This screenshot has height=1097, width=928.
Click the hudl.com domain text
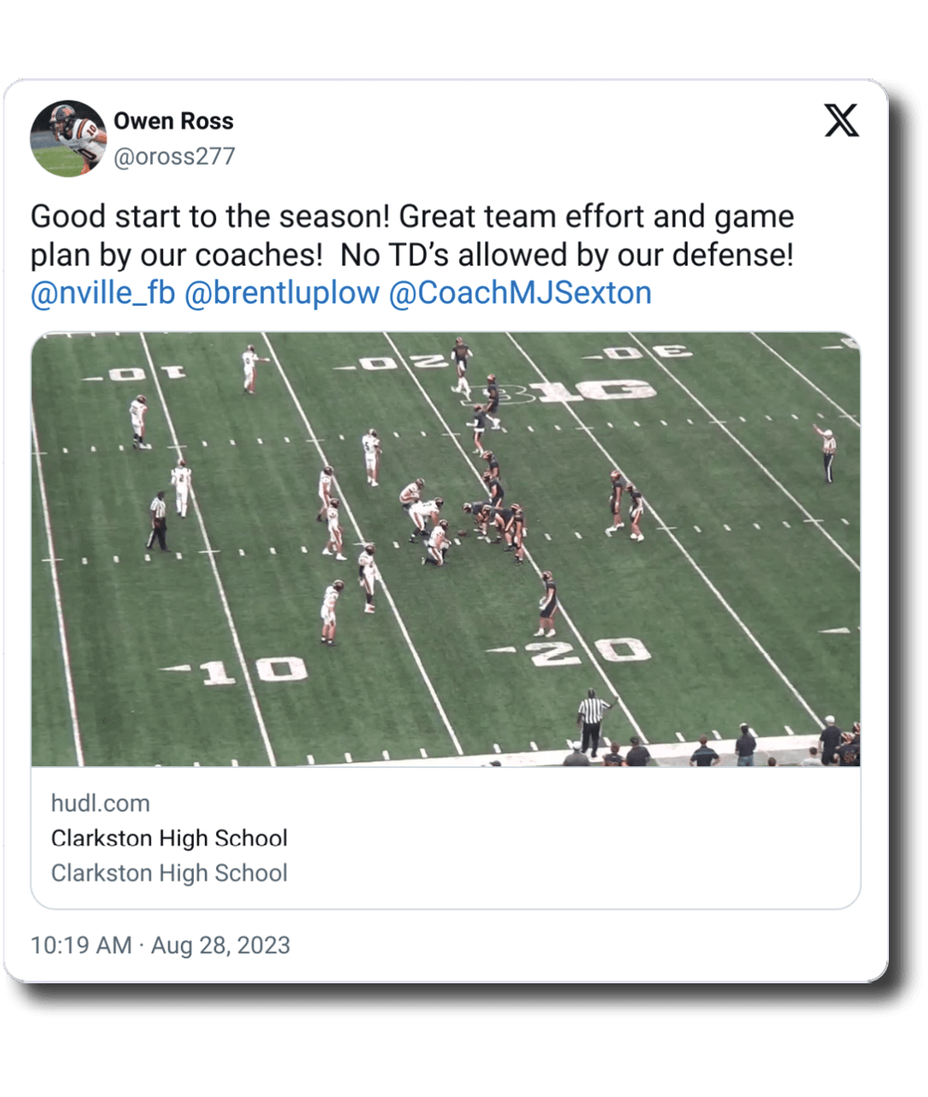(101, 803)
